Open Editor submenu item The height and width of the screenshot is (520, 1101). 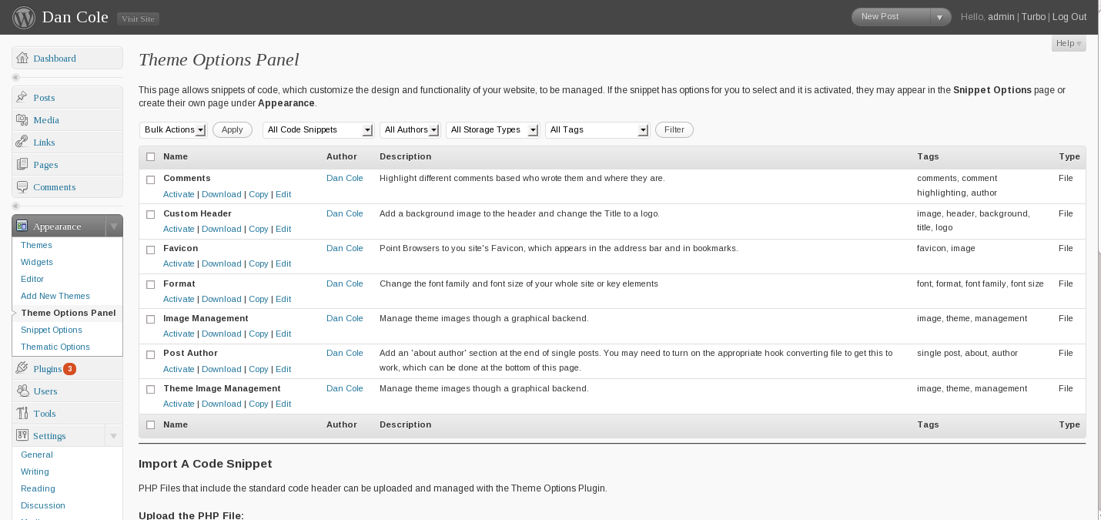tap(32, 279)
